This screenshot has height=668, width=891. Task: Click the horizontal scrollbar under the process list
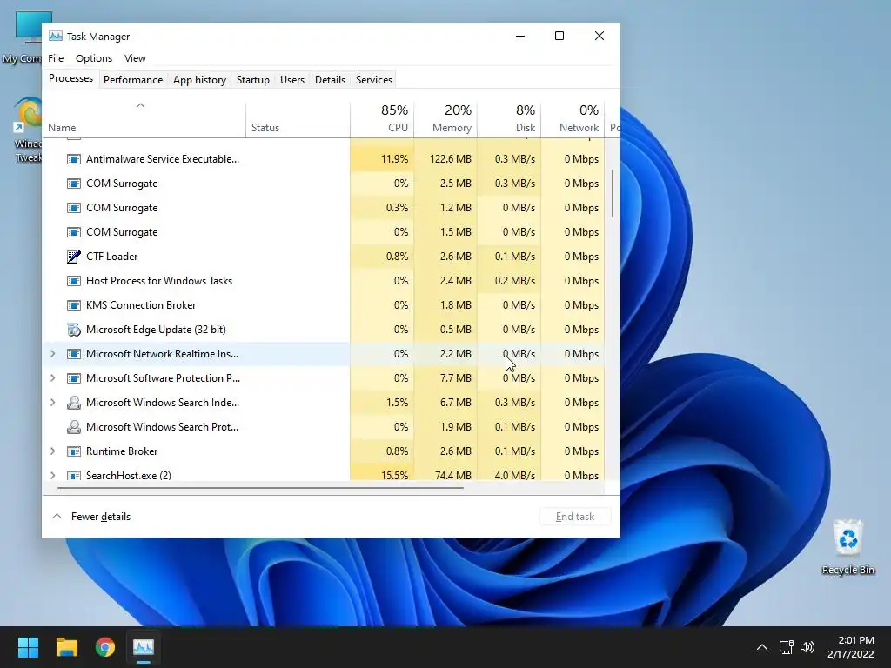point(260,487)
